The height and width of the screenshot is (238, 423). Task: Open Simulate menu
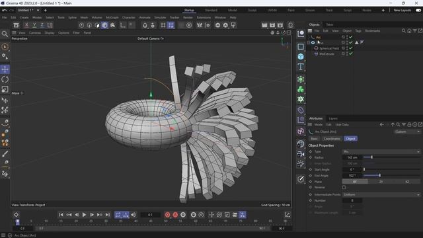point(160,18)
